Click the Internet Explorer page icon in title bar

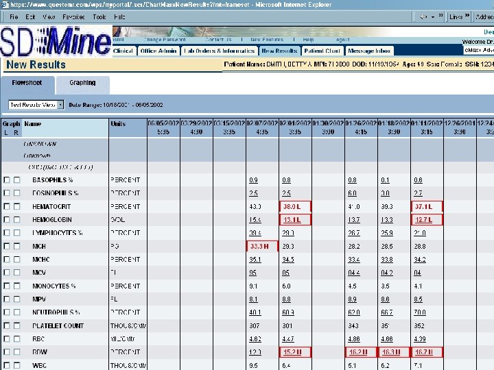click(x=5, y=4)
